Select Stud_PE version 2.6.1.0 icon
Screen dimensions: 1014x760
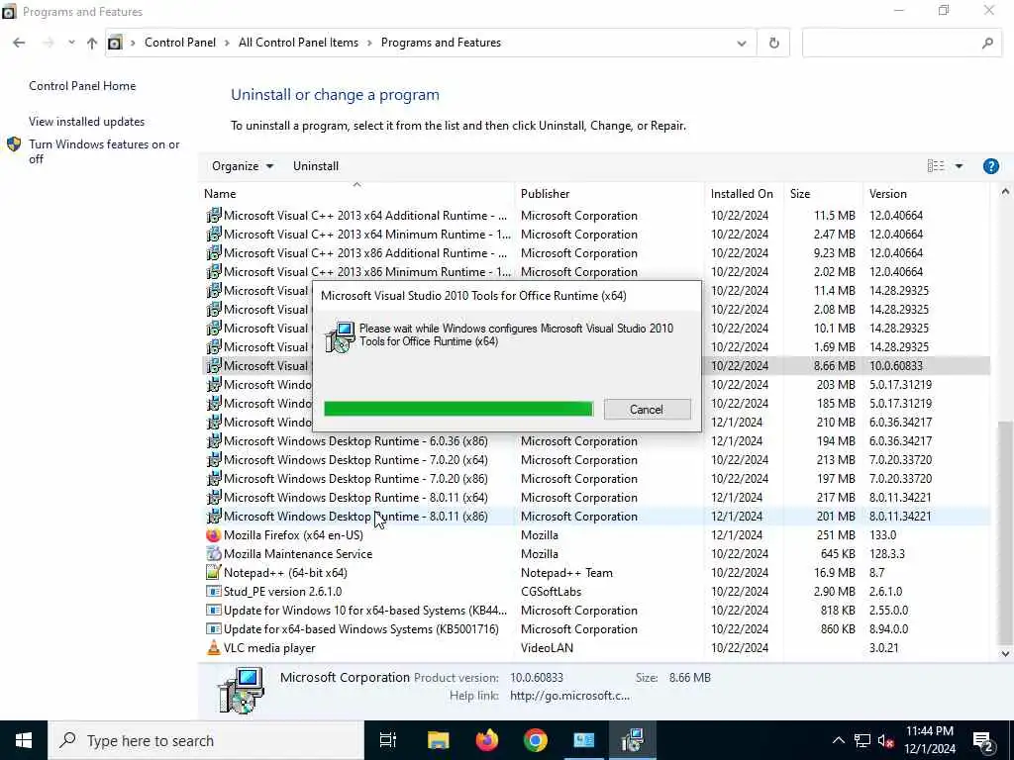coord(214,592)
